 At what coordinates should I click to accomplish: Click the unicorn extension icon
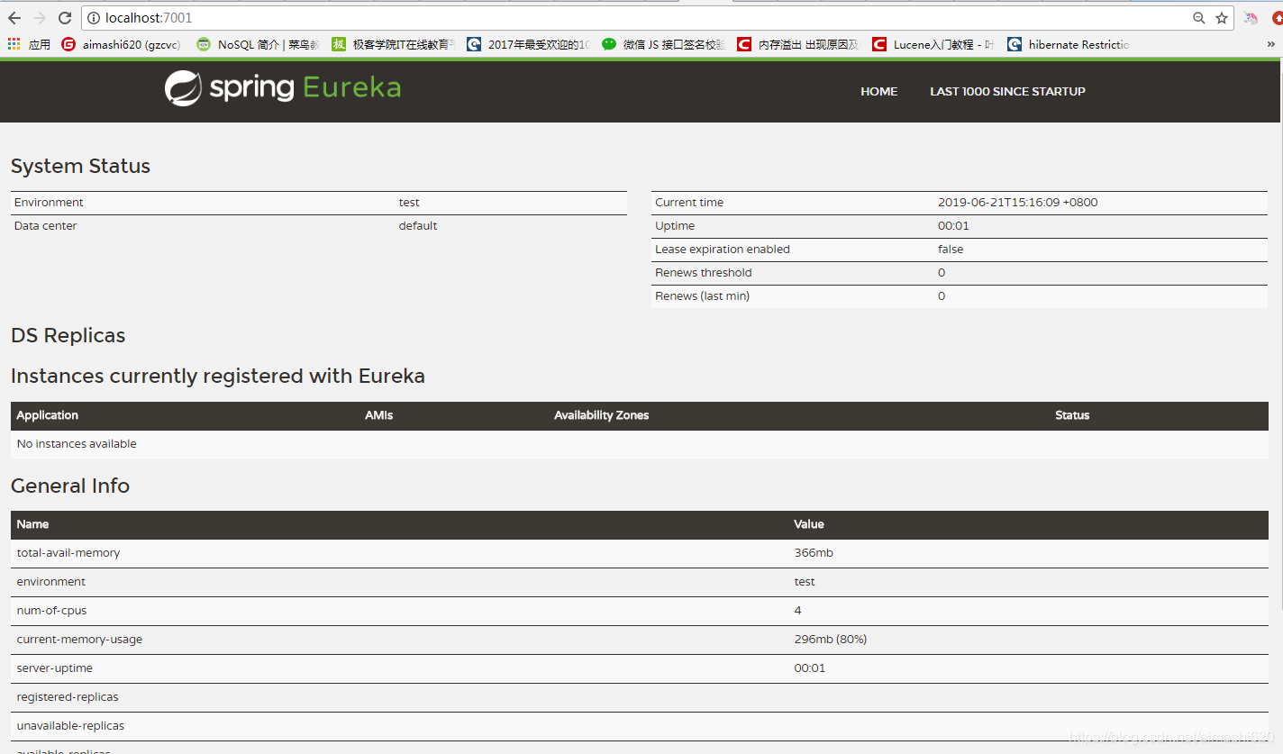coord(1251,18)
